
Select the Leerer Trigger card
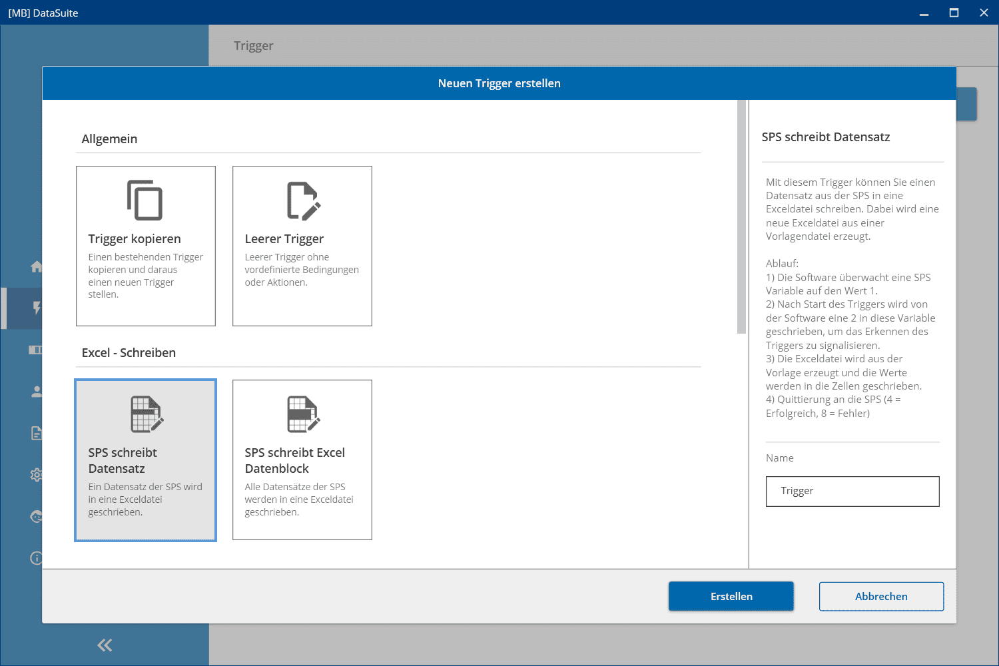click(x=302, y=246)
